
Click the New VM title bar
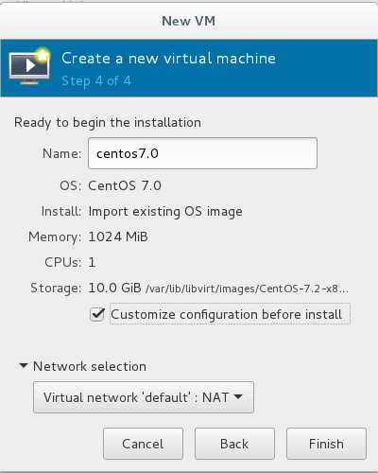click(189, 21)
